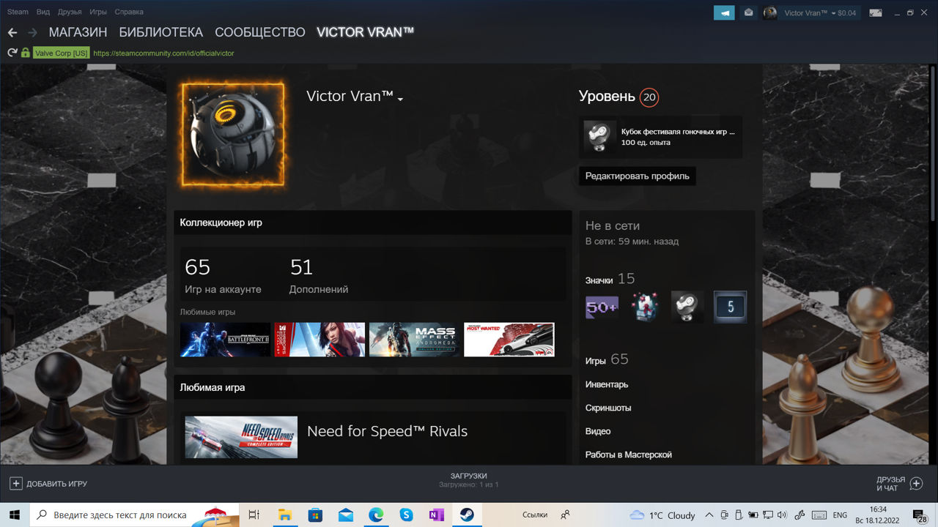Open the Mass Effect Andromeda thumbnail
Viewport: 938px width, 527px height.
tap(414, 340)
